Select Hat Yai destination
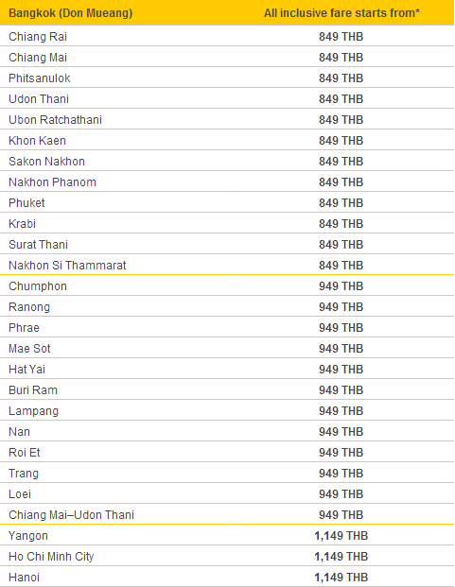 pyautogui.click(x=27, y=370)
